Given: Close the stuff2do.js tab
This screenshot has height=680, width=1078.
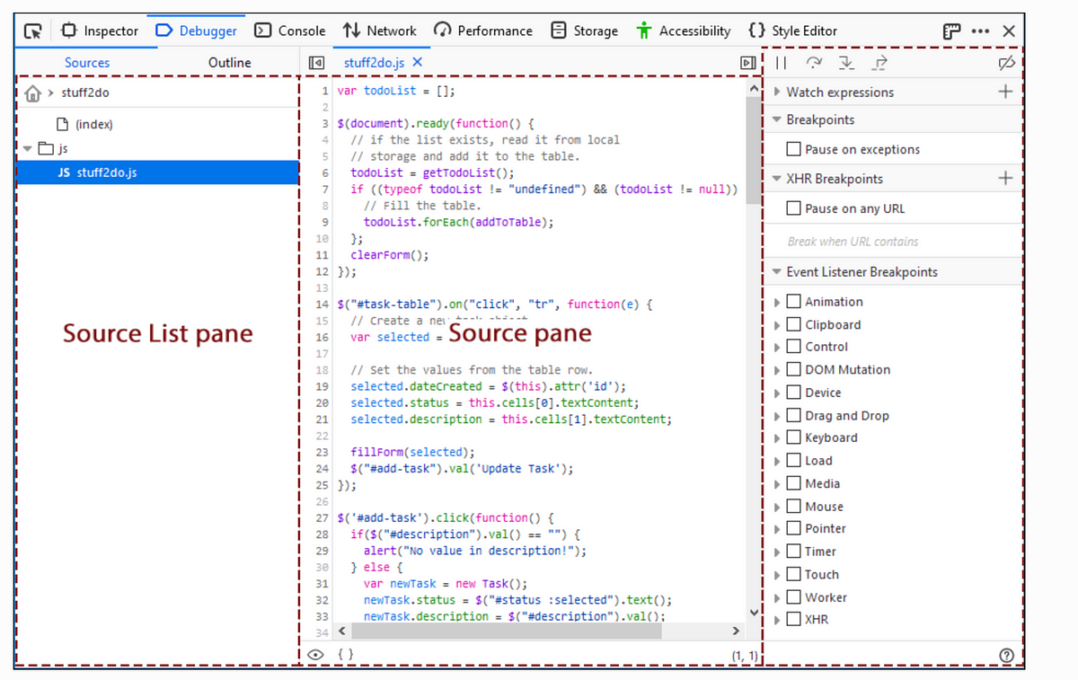Looking at the screenshot, I should point(417,62).
